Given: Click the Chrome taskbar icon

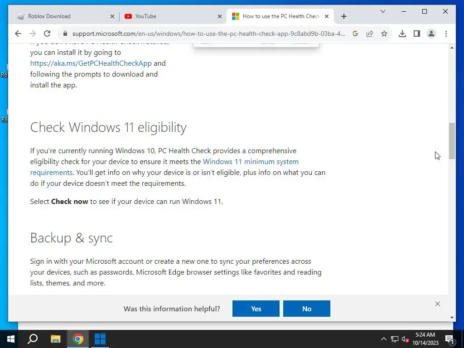Looking at the screenshot, I should tap(78, 339).
